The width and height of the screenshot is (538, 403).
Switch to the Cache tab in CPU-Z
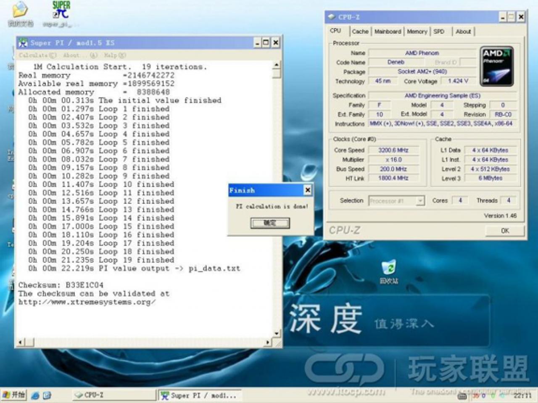point(360,32)
